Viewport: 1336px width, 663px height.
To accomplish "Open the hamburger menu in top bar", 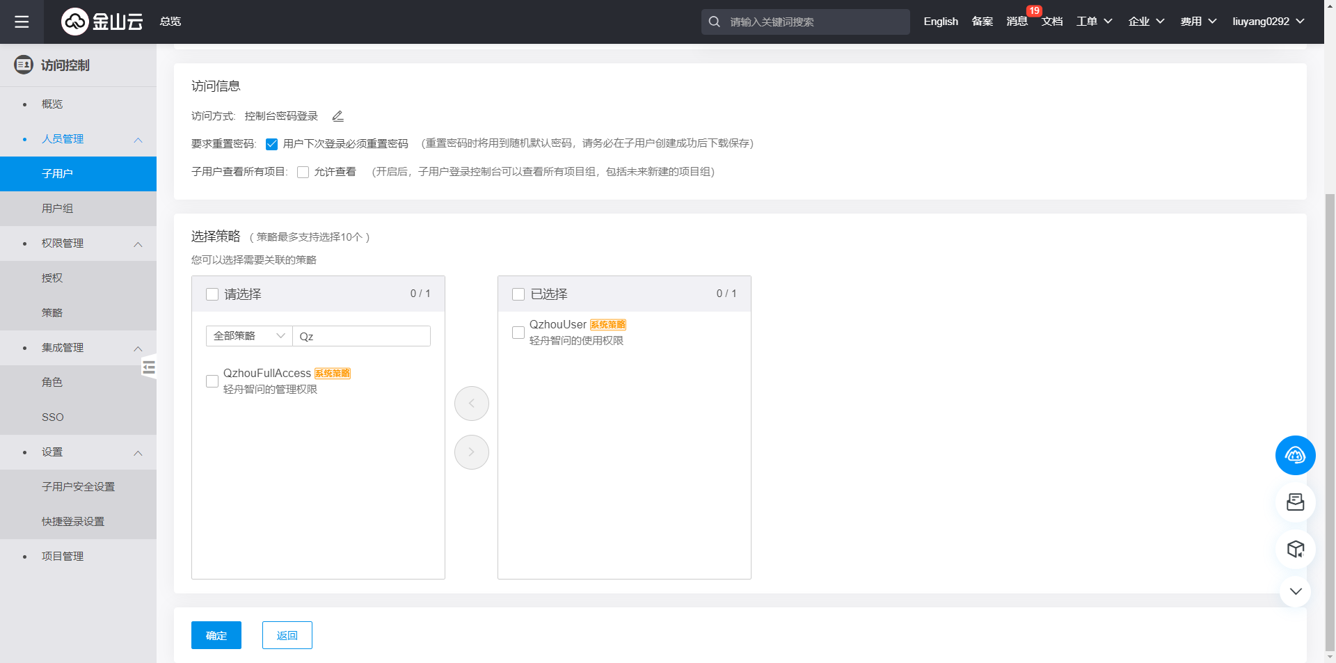I will [22, 22].
